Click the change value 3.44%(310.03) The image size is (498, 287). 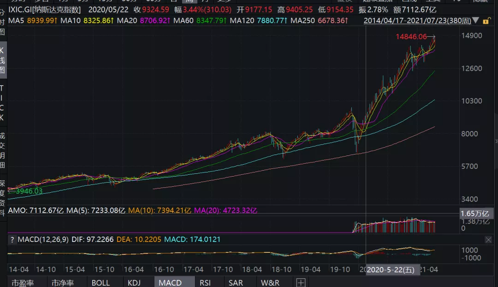coord(207,10)
